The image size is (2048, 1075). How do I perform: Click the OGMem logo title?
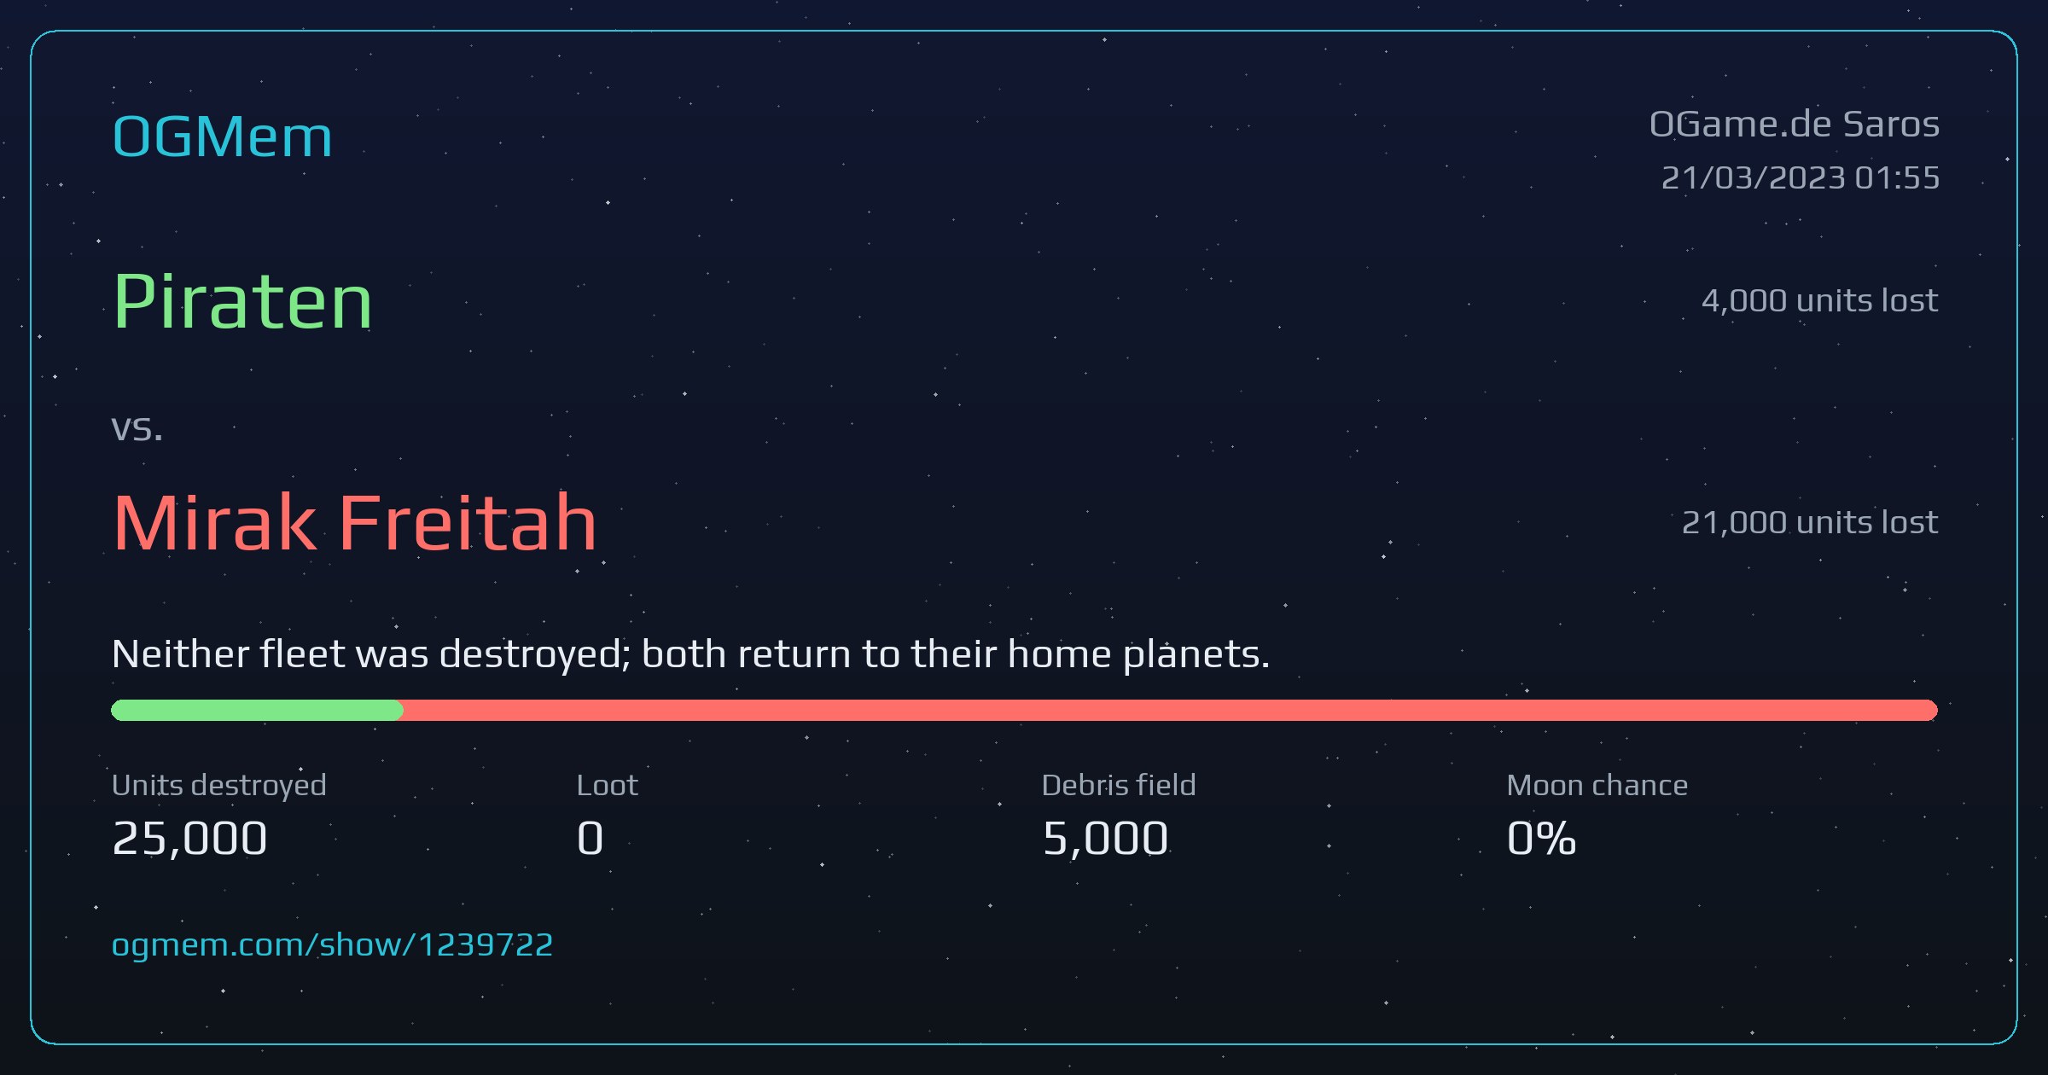click(222, 137)
